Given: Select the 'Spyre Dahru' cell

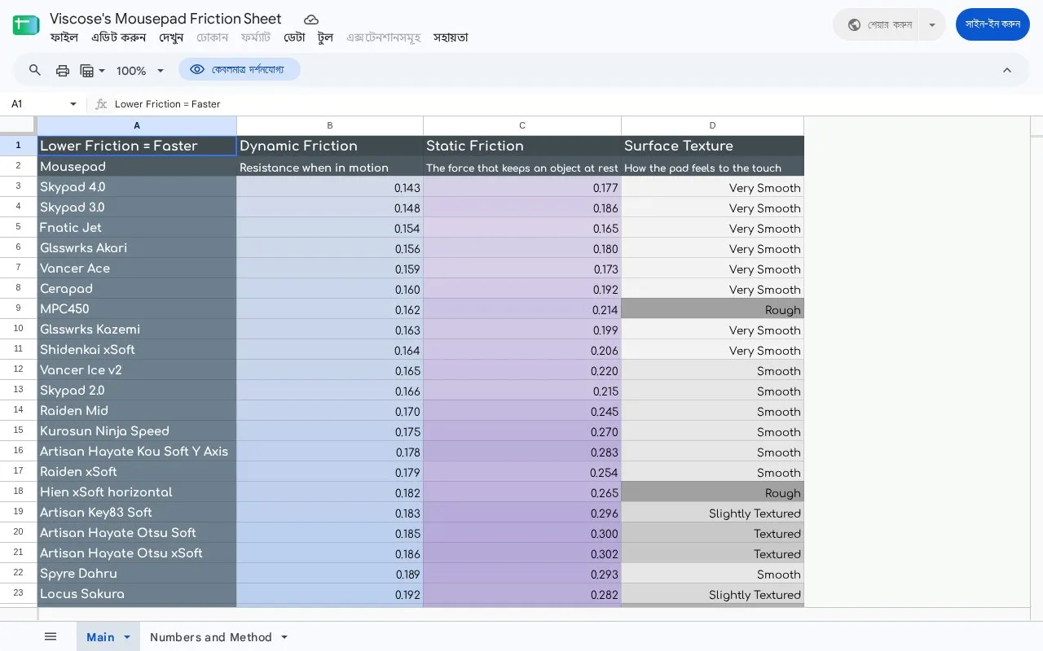Looking at the screenshot, I should click(137, 573).
